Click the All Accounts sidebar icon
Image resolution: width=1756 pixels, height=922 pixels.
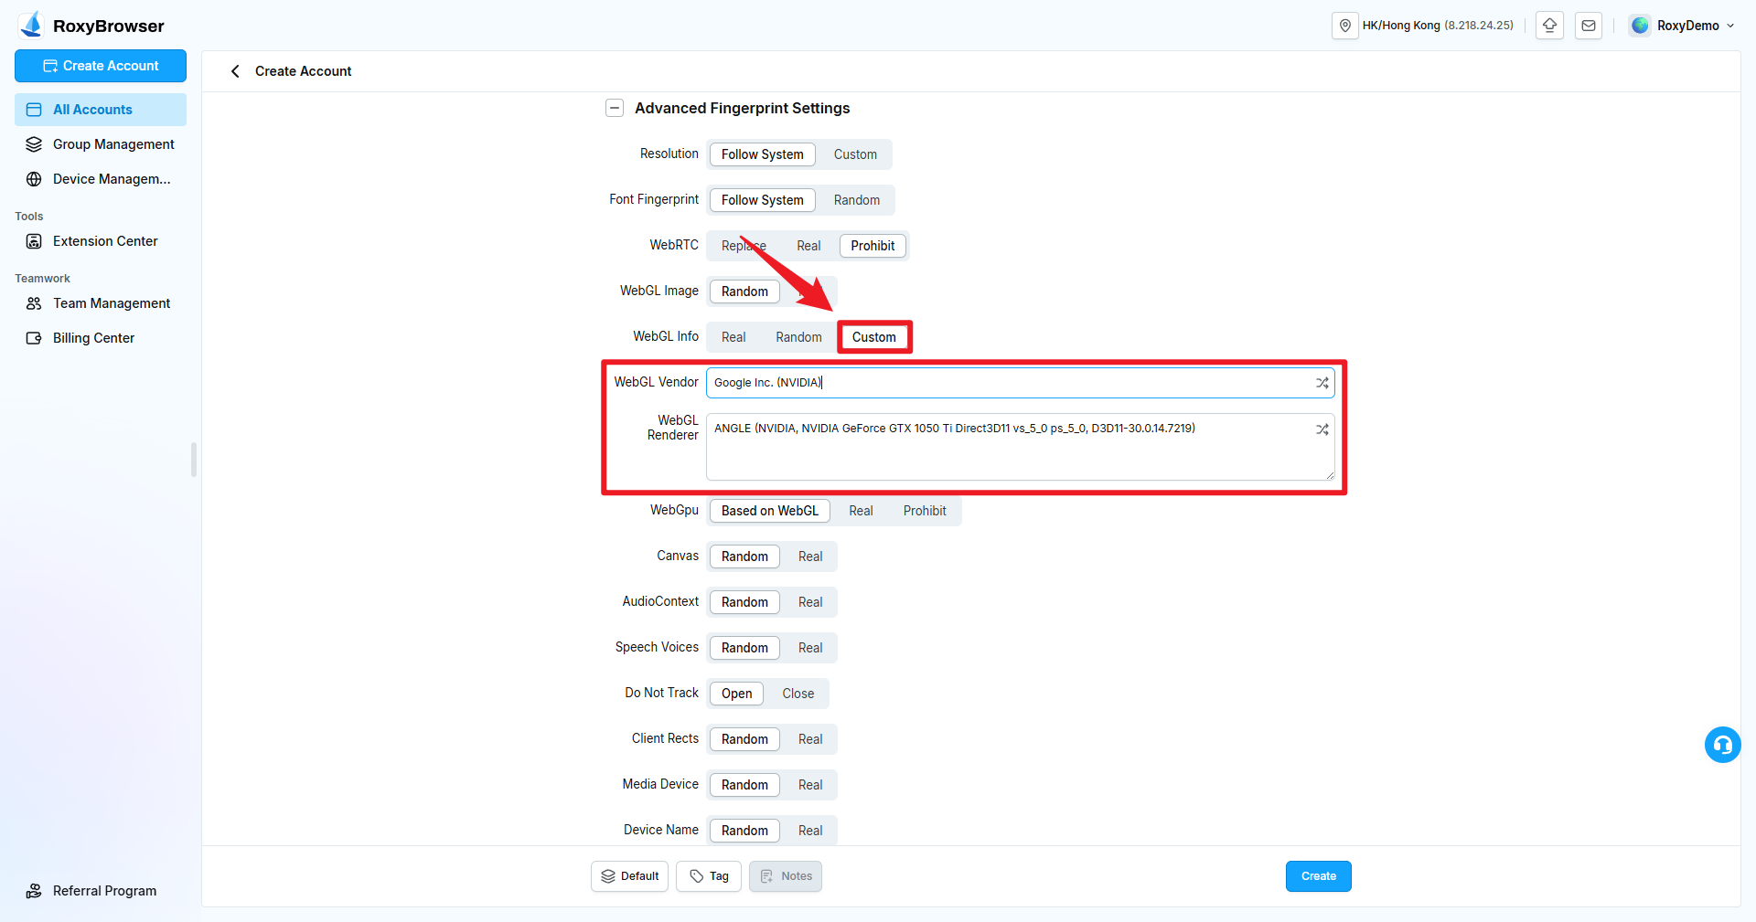tap(34, 110)
